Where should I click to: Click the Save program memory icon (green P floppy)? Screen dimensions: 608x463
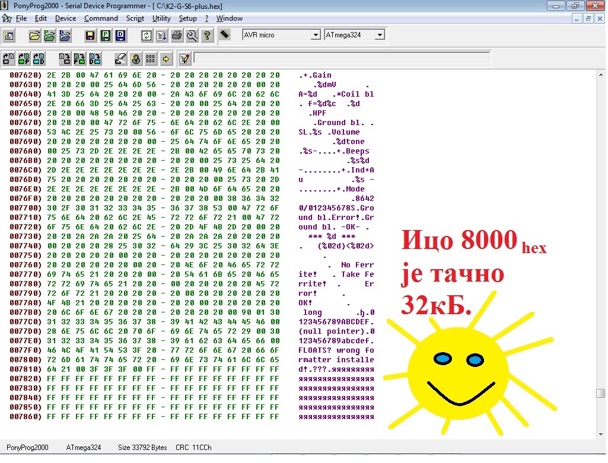[105, 36]
